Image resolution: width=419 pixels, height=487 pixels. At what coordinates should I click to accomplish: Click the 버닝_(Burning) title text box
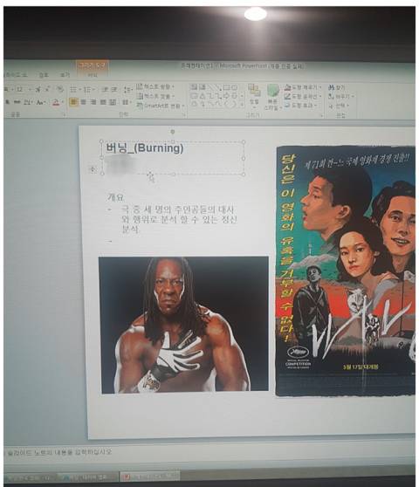tap(173, 158)
